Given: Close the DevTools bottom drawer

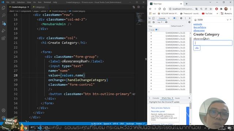Looking at the screenshot, I should [x=189, y=98].
